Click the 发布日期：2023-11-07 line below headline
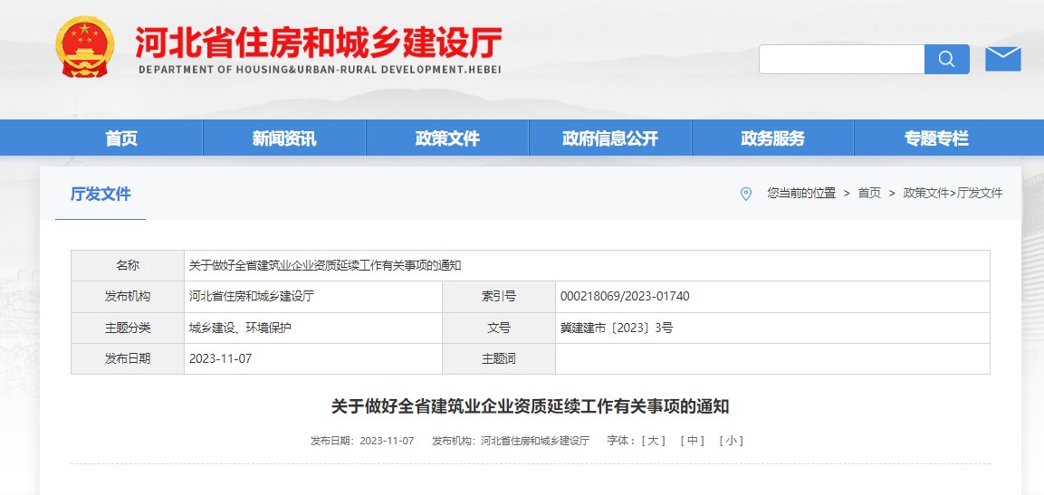 (x=362, y=441)
